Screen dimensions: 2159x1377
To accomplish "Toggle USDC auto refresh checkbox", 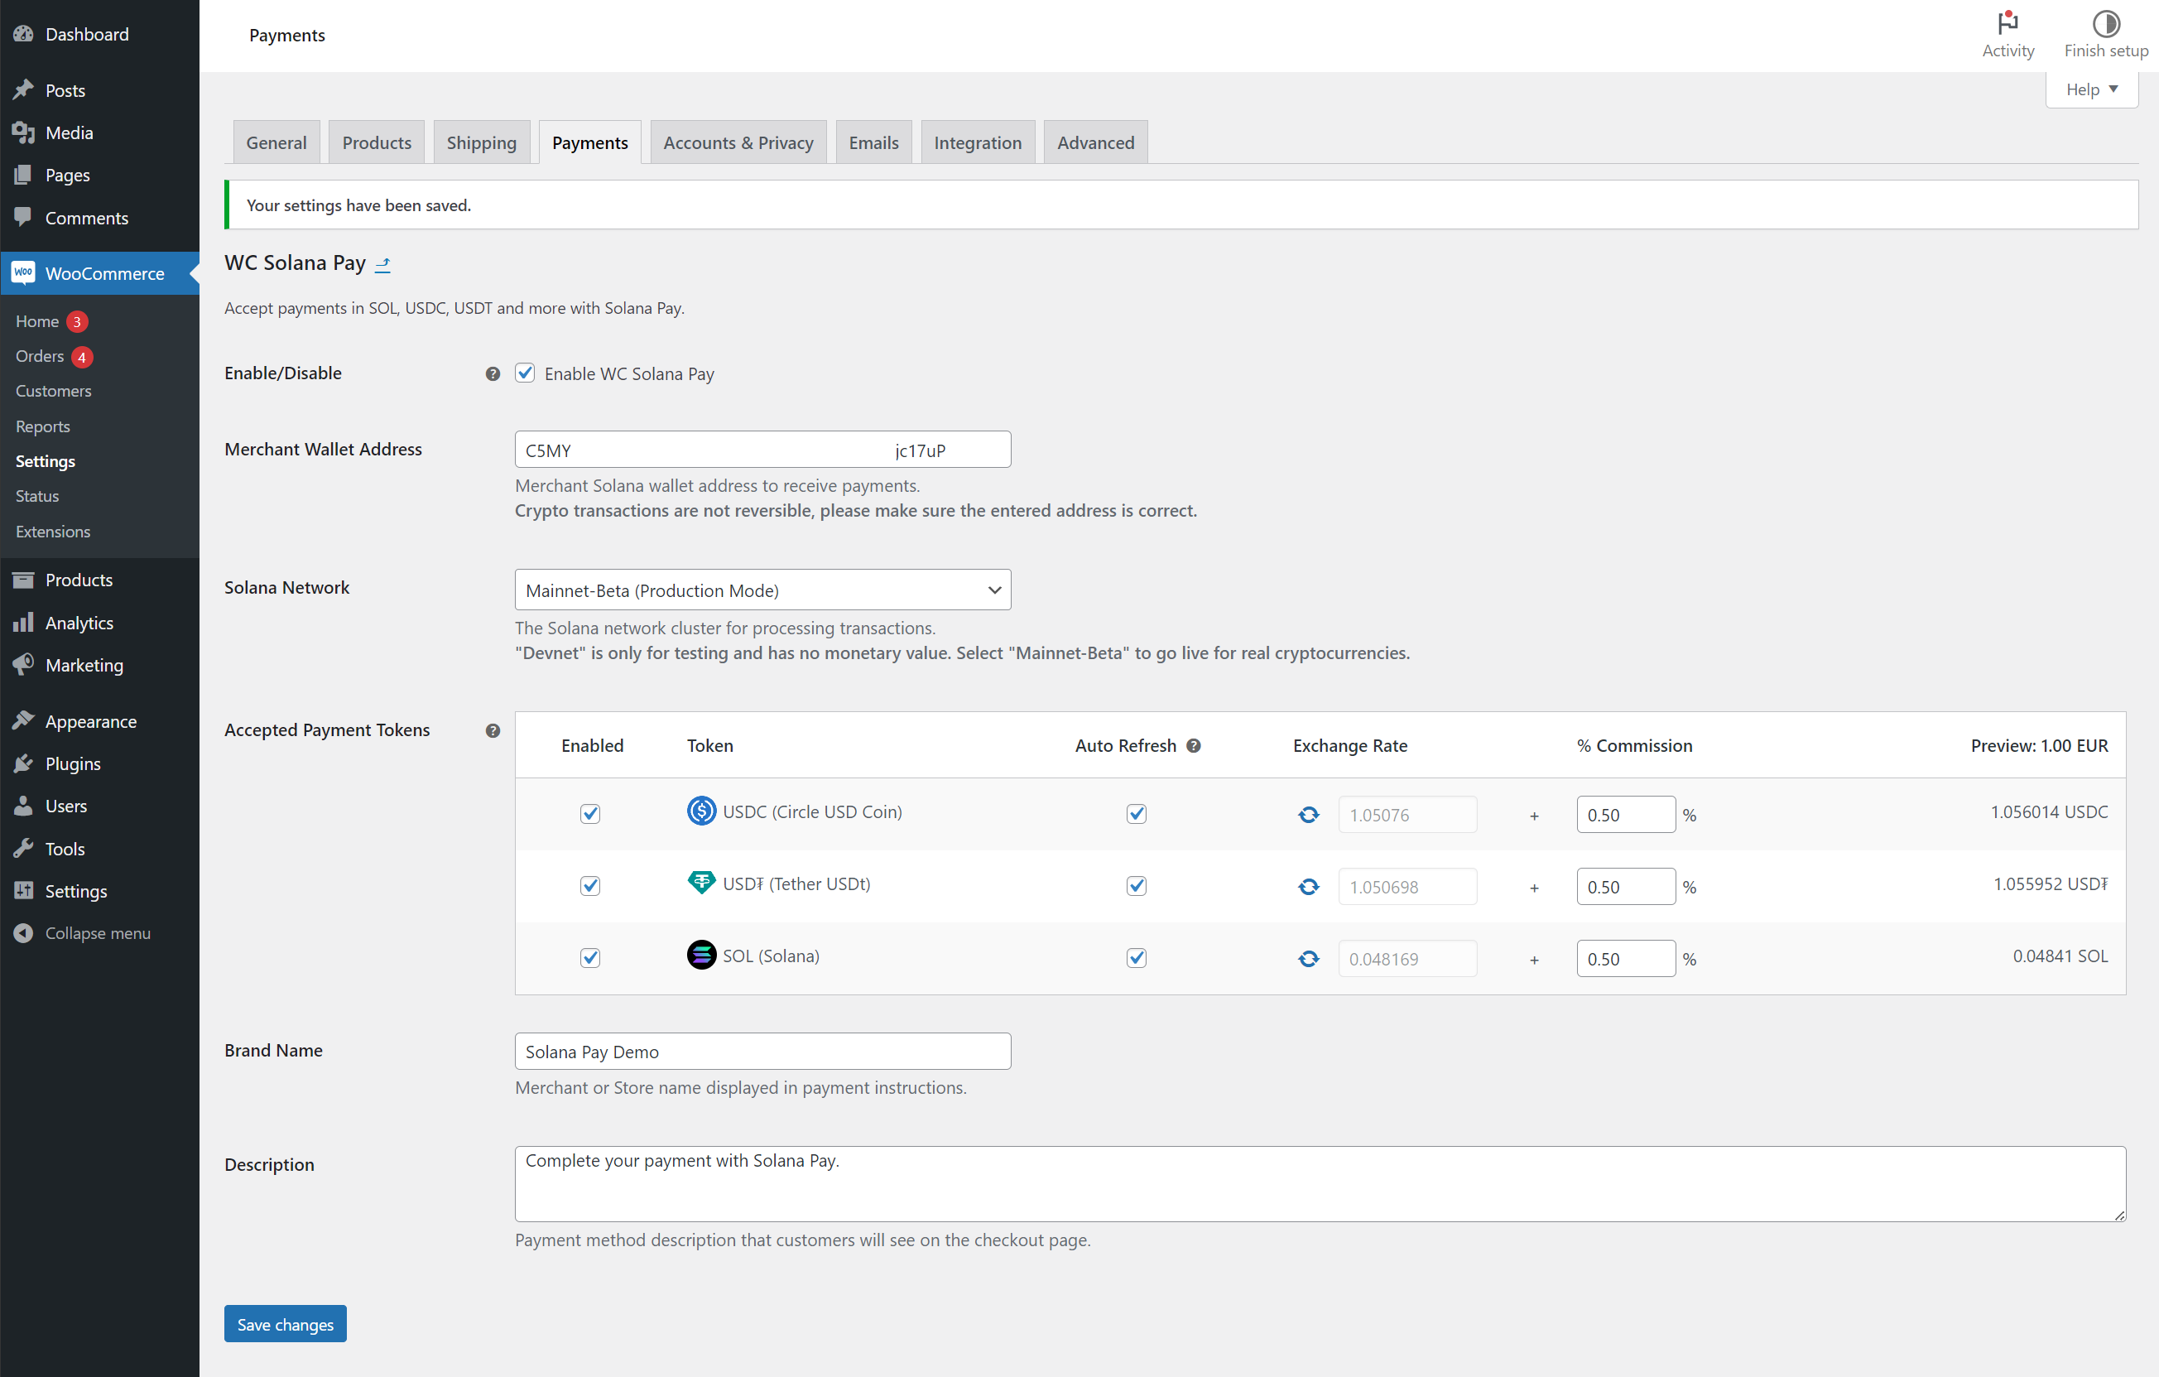I will coord(1136,814).
